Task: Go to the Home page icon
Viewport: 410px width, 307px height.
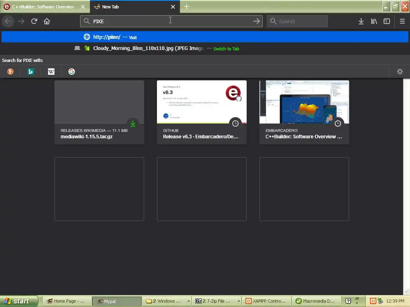Action: (x=47, y=21)
